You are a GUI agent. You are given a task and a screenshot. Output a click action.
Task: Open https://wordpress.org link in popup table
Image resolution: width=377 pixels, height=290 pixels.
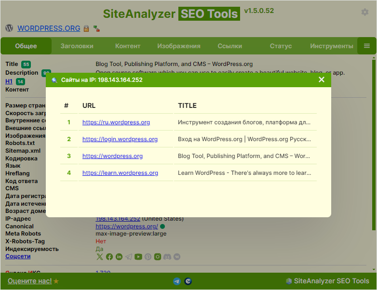click(x=112, y=156)
